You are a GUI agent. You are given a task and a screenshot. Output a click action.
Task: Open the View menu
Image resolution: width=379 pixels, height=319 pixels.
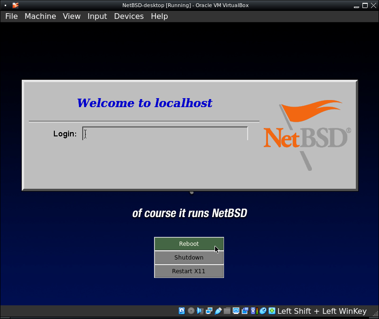click(72, 16)
